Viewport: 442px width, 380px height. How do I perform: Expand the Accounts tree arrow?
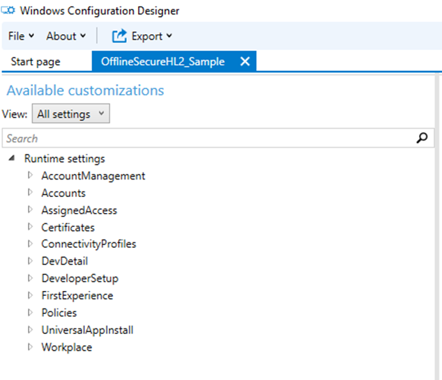pos(30,193)
